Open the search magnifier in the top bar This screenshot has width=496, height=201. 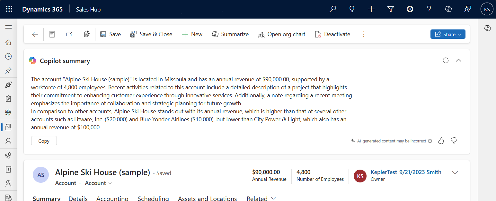coord(333,9)
